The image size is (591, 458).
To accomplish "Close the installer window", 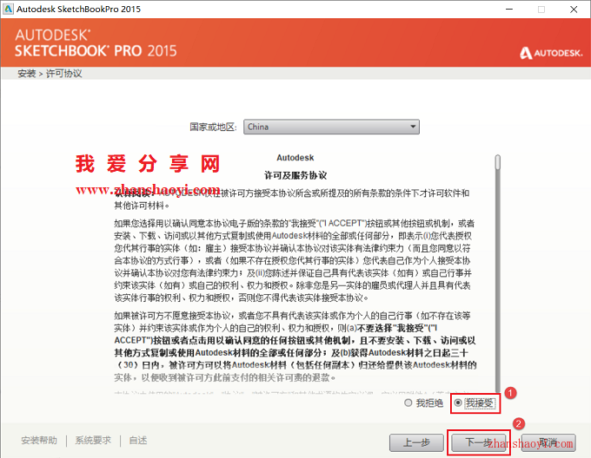I will (574, 9).
